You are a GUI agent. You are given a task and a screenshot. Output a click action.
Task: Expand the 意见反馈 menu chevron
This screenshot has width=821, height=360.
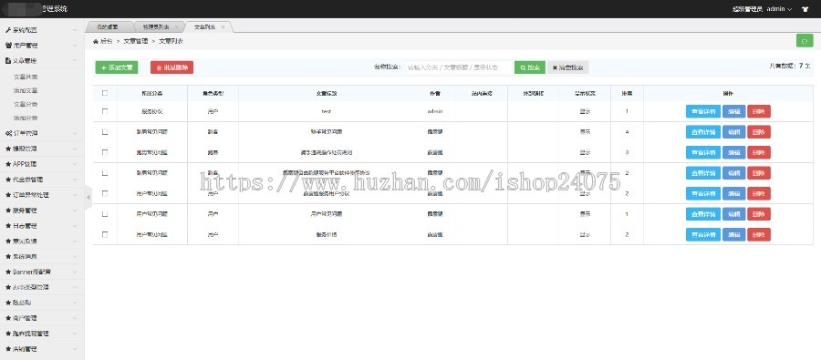click(75, 242)
